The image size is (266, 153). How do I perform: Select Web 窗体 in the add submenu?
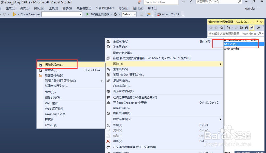point(71,103)
